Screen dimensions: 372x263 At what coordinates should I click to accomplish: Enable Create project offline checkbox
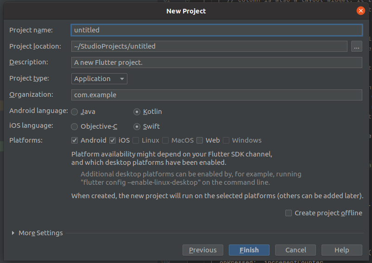pos(289,213)
